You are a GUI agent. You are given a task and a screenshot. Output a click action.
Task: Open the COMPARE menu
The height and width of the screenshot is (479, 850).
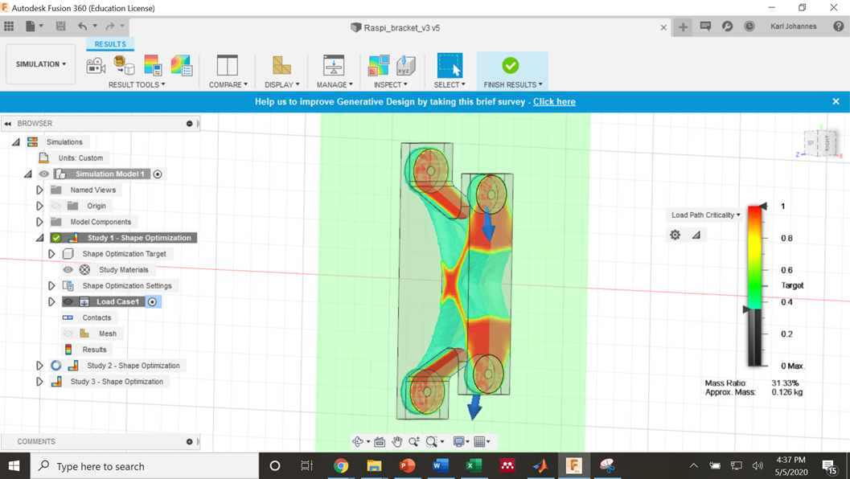(x=228, y=84)
